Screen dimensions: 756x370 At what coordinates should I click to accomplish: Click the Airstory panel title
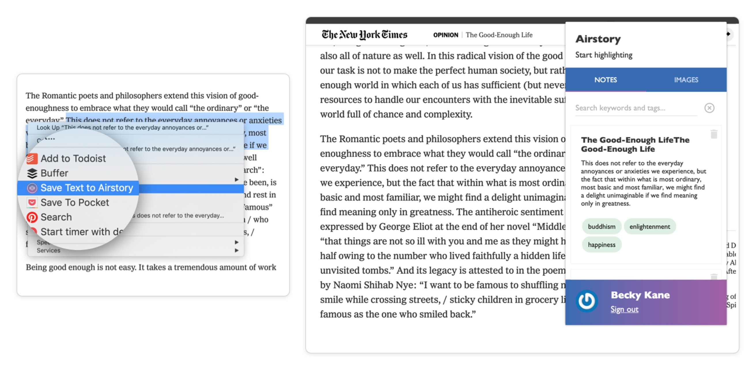[x=598, y=39]
